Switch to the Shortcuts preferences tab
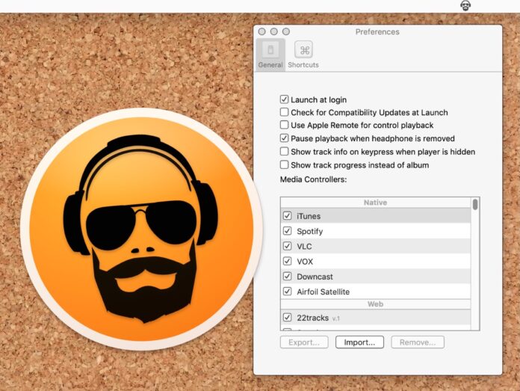 click(x=303, y=54)
